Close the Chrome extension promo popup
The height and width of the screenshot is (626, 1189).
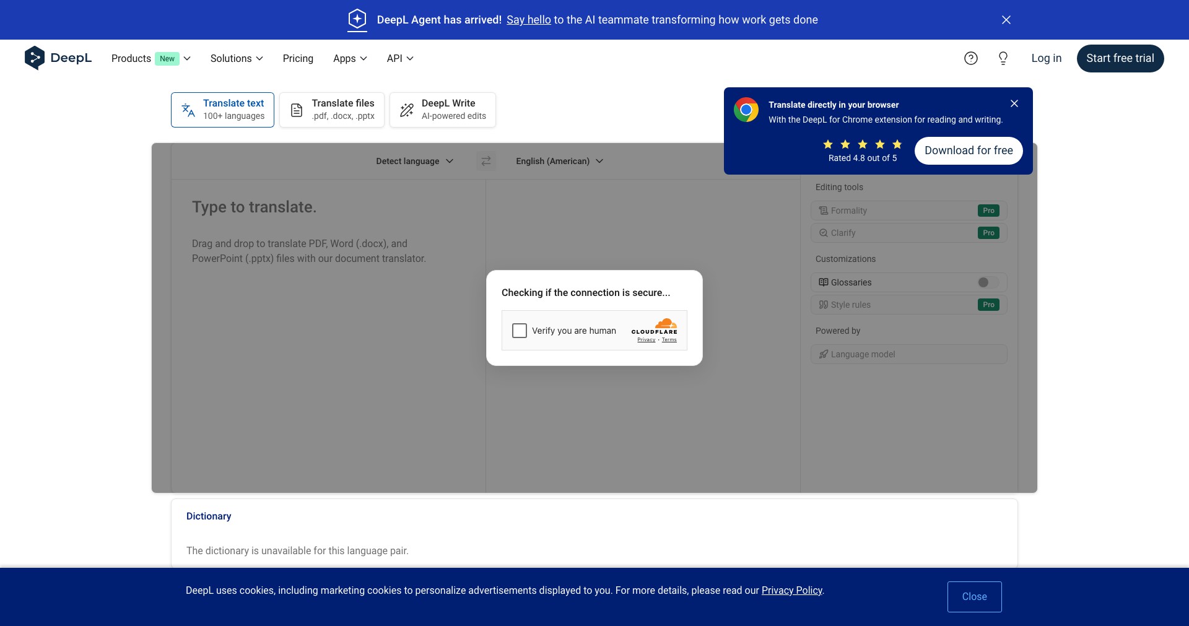(1014, 103)
